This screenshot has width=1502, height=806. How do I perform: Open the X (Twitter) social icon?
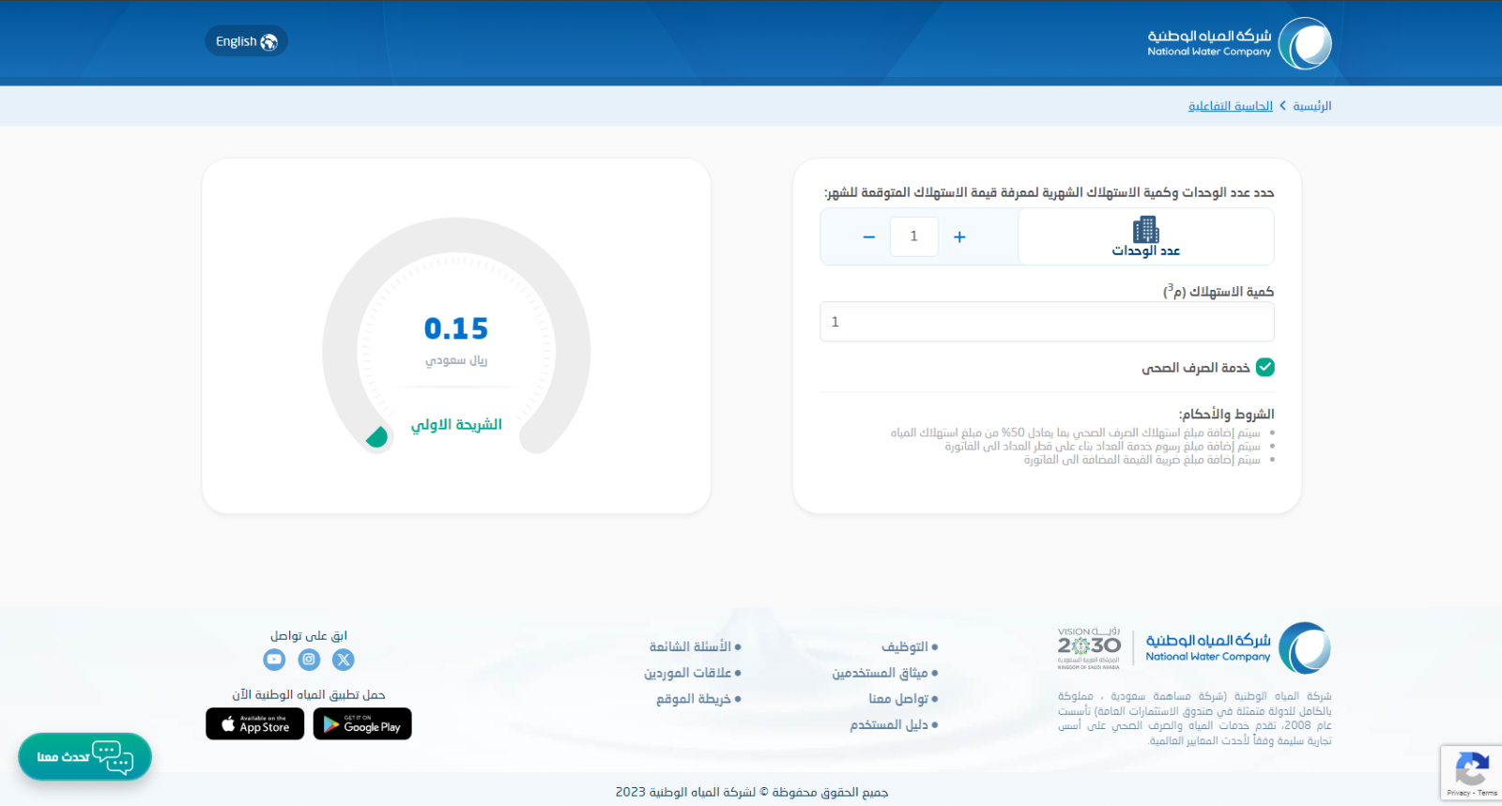coord(344,660)
